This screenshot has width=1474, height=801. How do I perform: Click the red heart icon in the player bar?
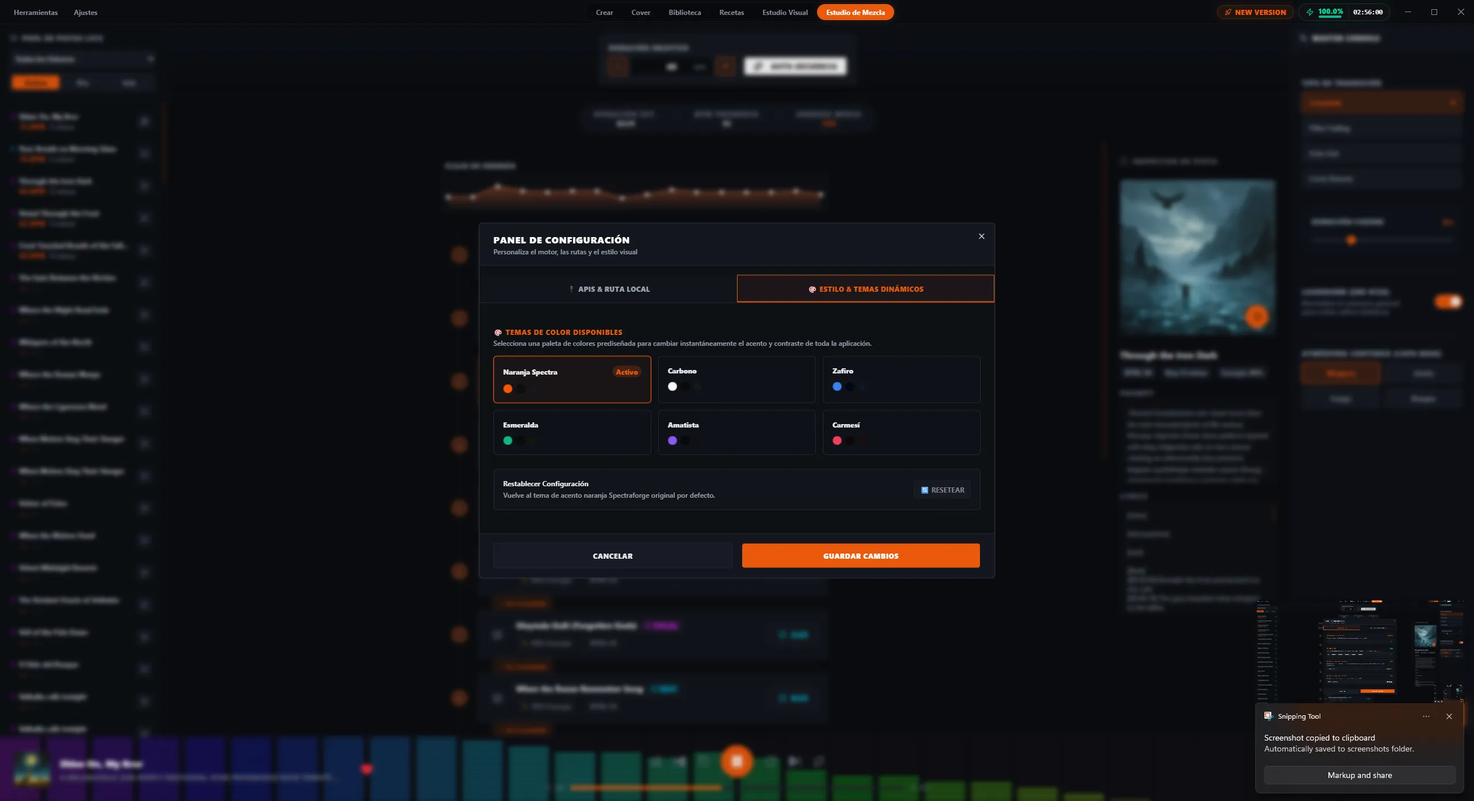click(367, 769)
